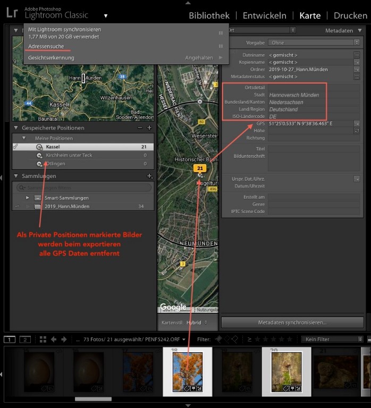This screenshot has width=371, height=408.
Task: Click Metadaten synchronisieren button
Action: 292,322
